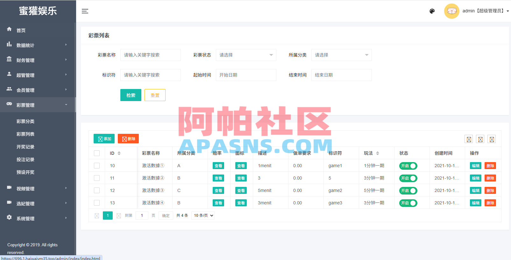Click the orange 删除 batch delete button
The image size is (511, 260).
click(128, 139)
